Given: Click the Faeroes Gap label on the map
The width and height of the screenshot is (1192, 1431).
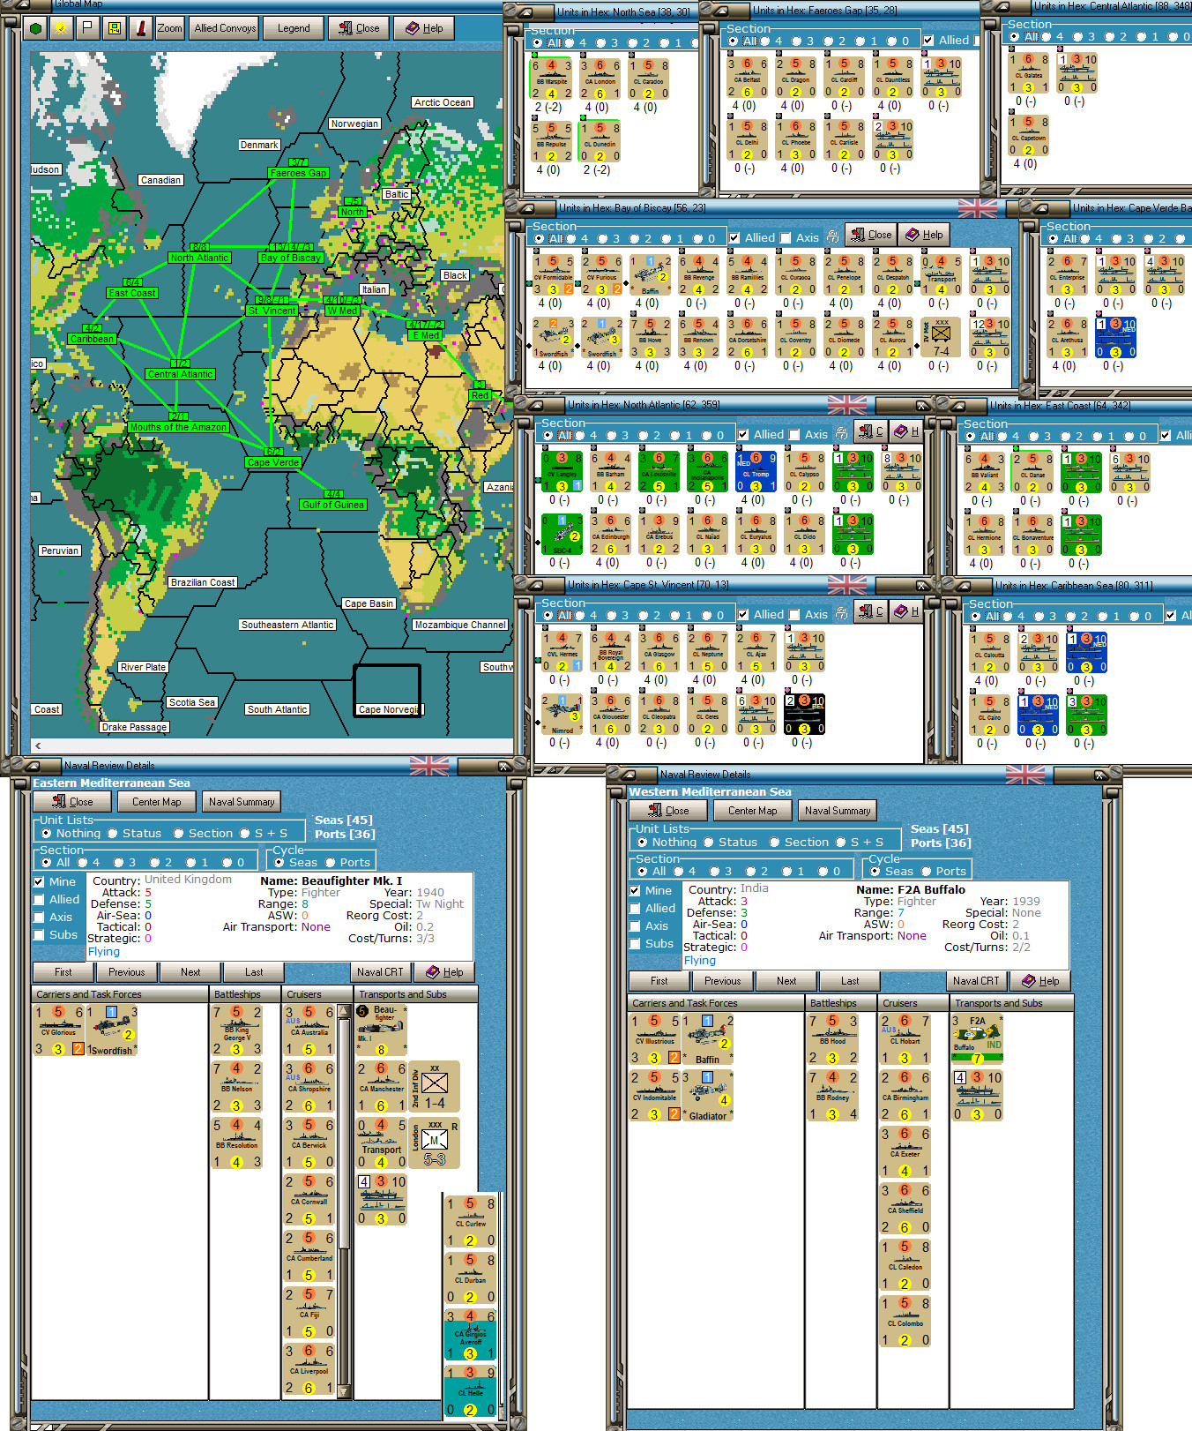Looking at the screenshot, I should (x=299, y=173).
